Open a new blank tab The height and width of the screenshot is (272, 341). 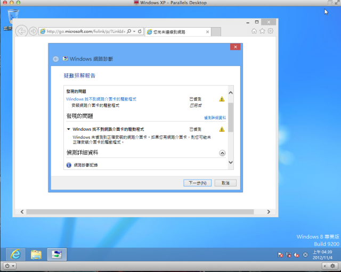click(x=216, y=32)
